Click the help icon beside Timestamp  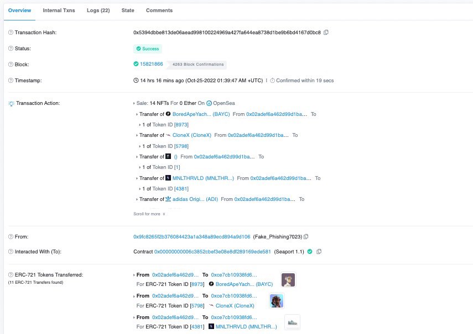[x=11, y=81]
